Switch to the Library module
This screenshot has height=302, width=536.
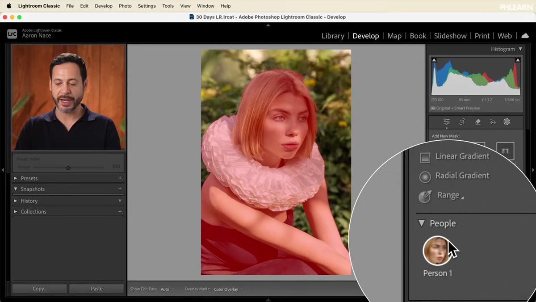tap(333, 36)
